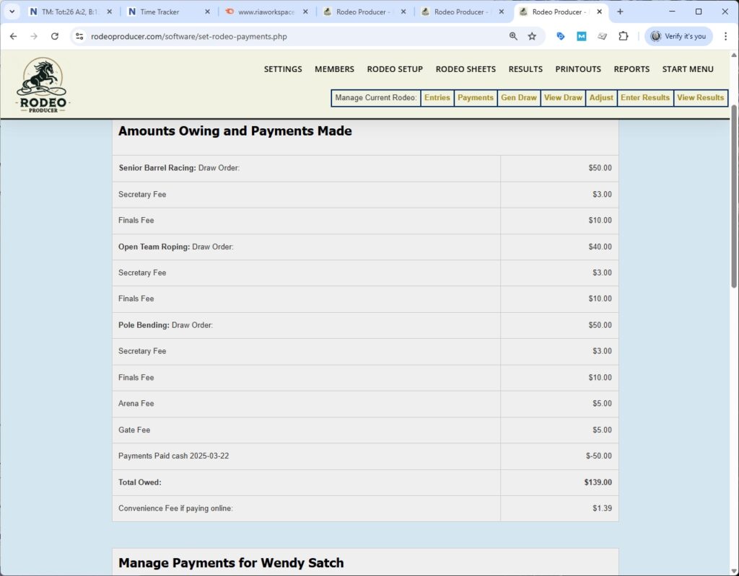The width and height of the screenshot is (739, 576).
Task: Click the Payments button
Action: [x=475, y=97]
